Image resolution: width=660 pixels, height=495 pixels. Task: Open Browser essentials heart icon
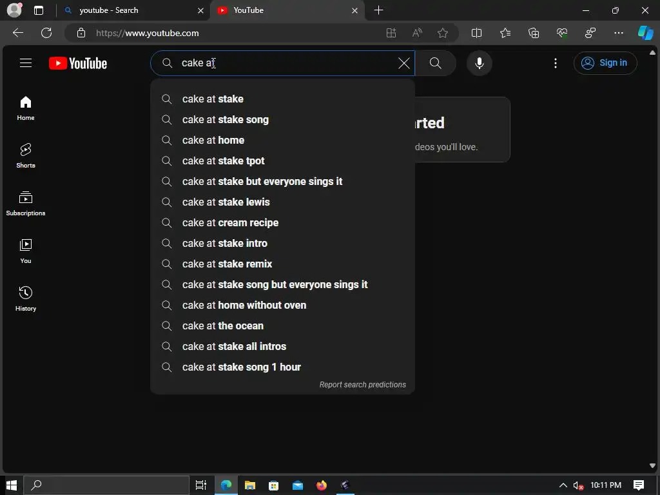point(562,33)
